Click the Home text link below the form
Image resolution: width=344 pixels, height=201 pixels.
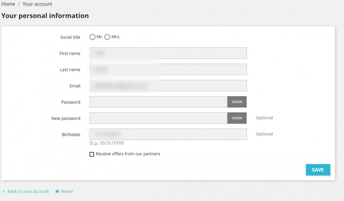click(67, 191)
